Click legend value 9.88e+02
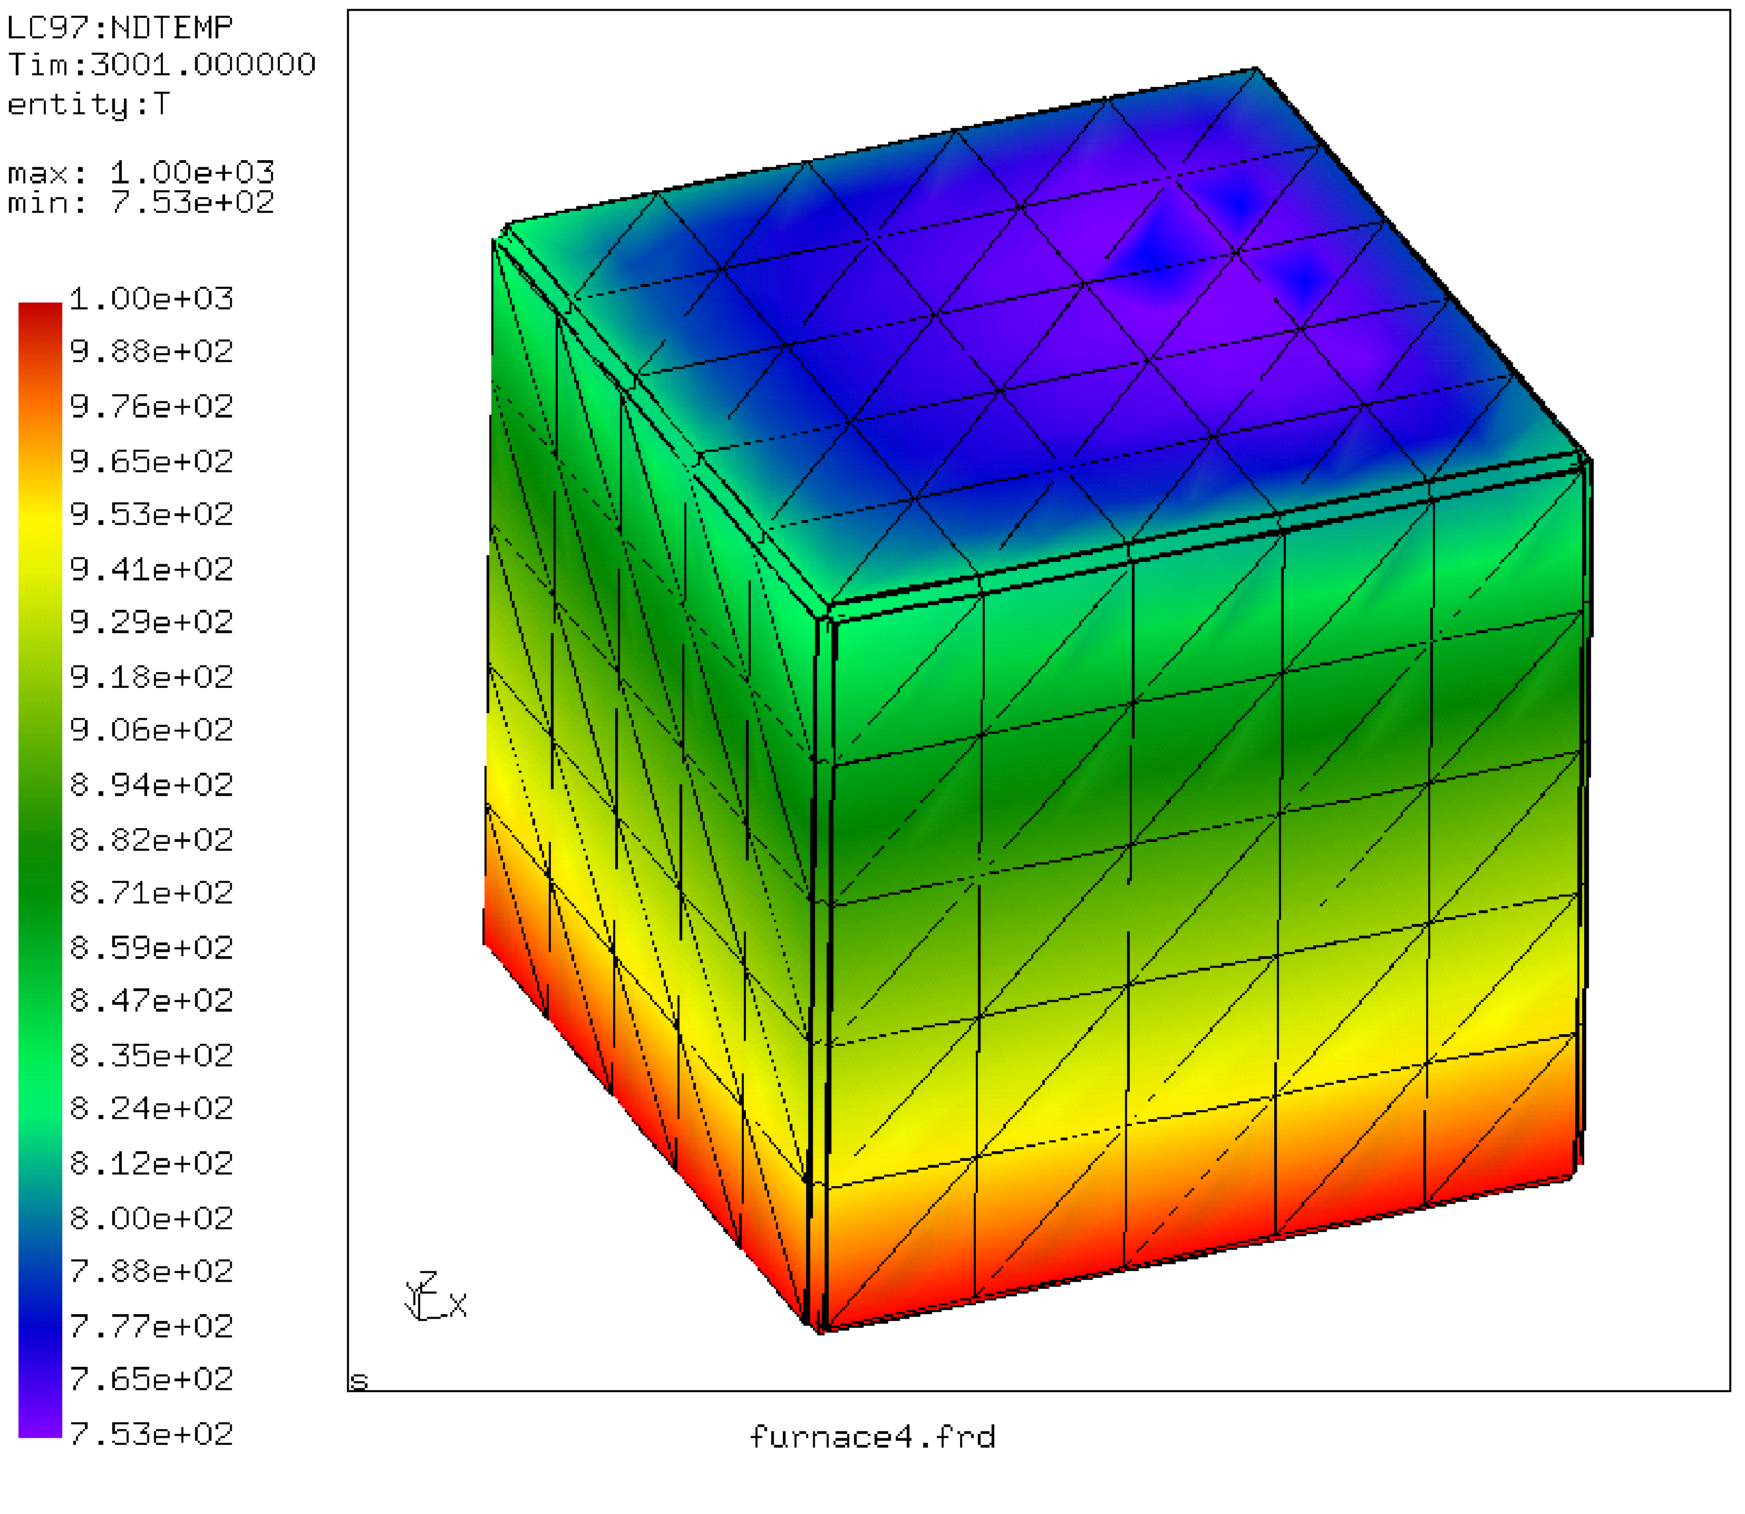The width and height of the screenshot is (1745, 1514). click(151, 350)
